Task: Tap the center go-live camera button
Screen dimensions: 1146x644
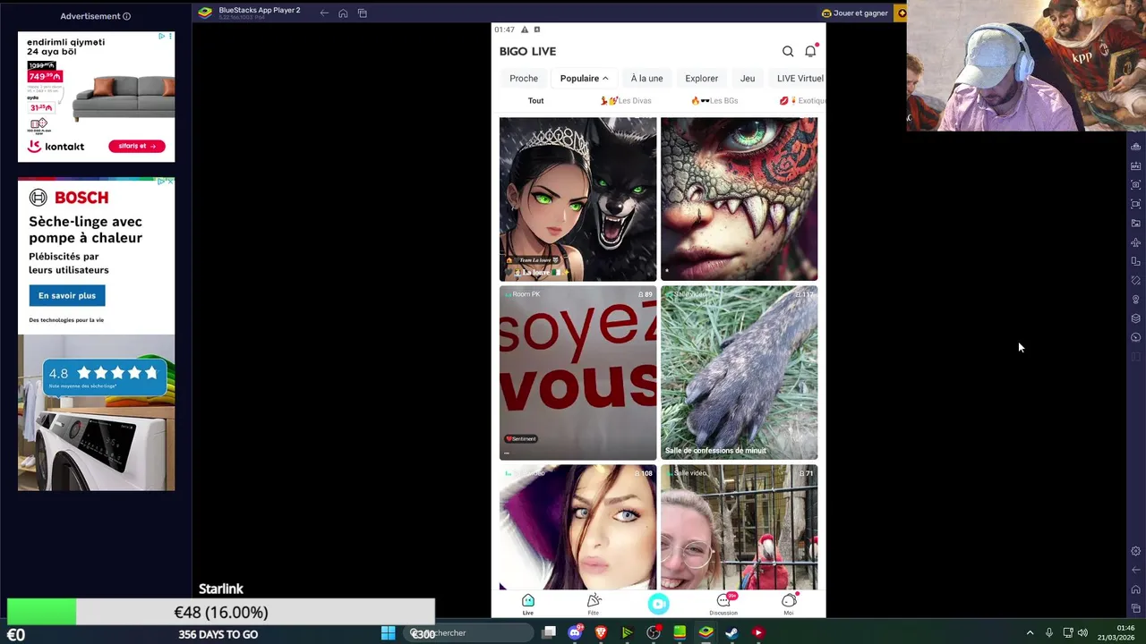Action: click(658, 604)
